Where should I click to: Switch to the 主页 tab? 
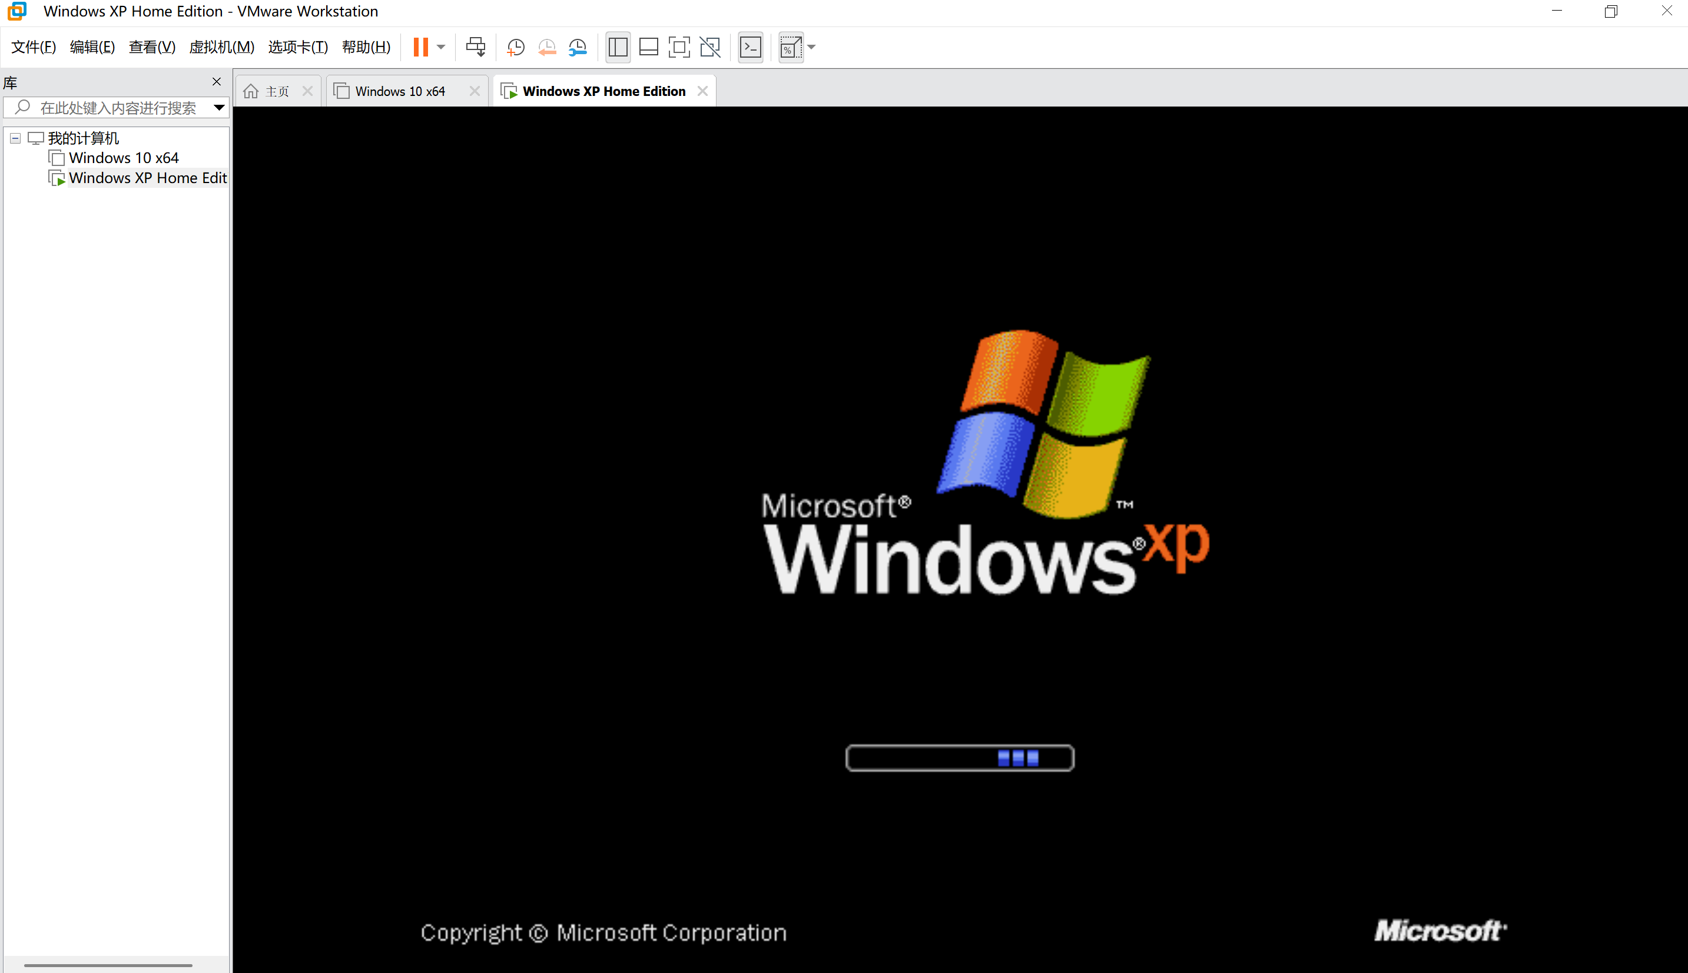tap(277, 91)
